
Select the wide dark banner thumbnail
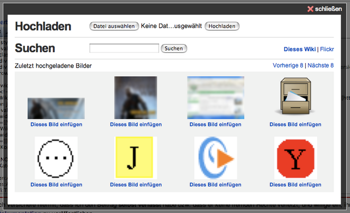(x=56, y=108)
